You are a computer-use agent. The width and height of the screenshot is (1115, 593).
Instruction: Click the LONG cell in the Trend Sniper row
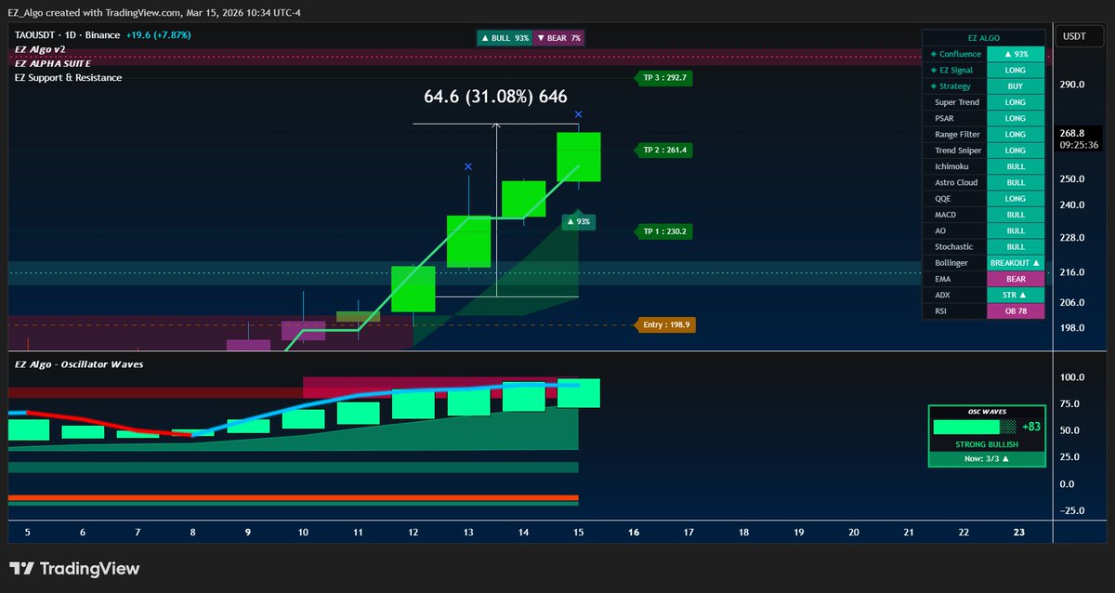(1016, 151)
